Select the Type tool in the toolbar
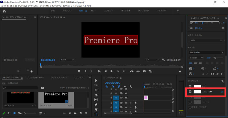Screen dimensions: 228x118 (96, 114)
